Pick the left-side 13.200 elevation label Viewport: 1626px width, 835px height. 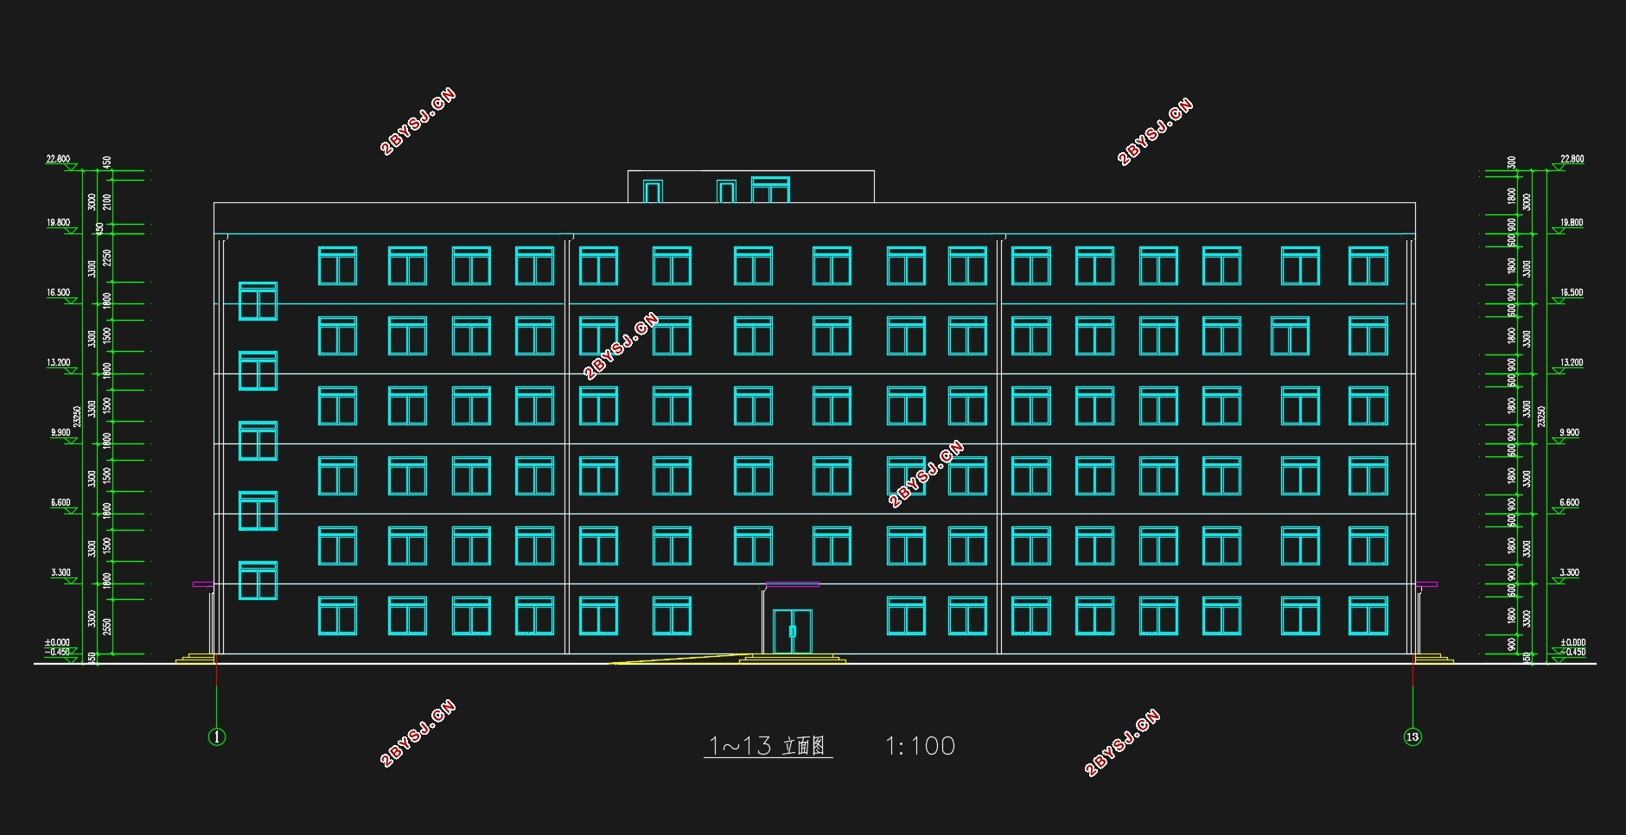click(x=58, y=362)
